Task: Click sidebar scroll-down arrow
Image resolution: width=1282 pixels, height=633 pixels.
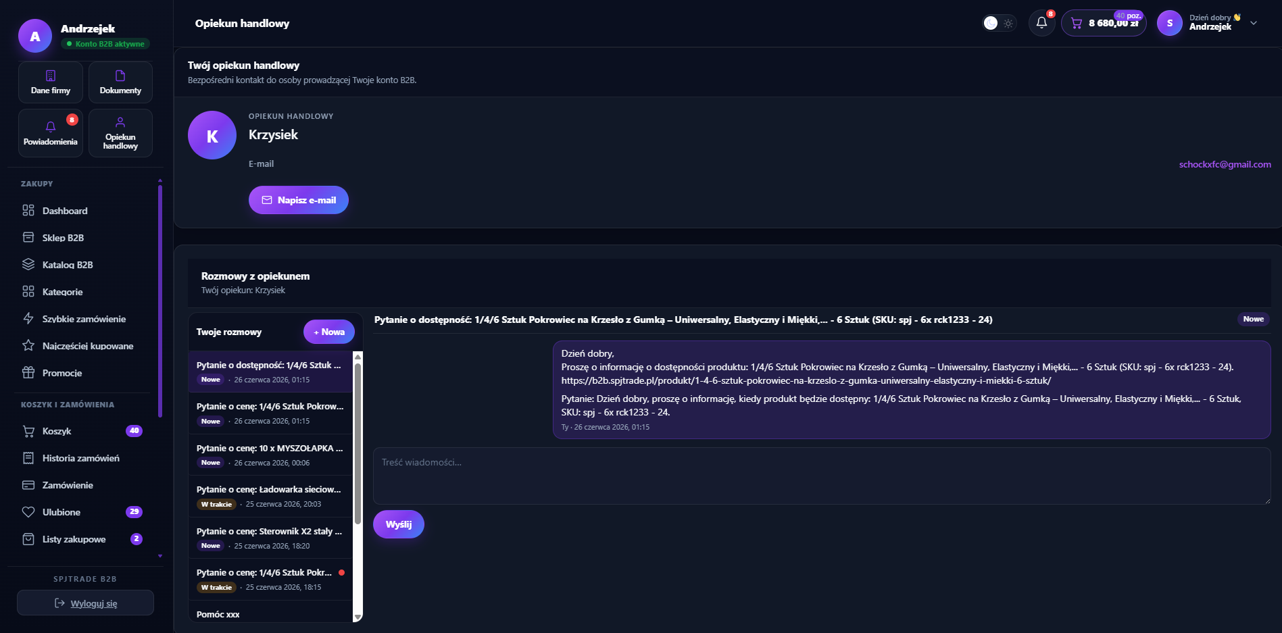Action: pos(160,556)
